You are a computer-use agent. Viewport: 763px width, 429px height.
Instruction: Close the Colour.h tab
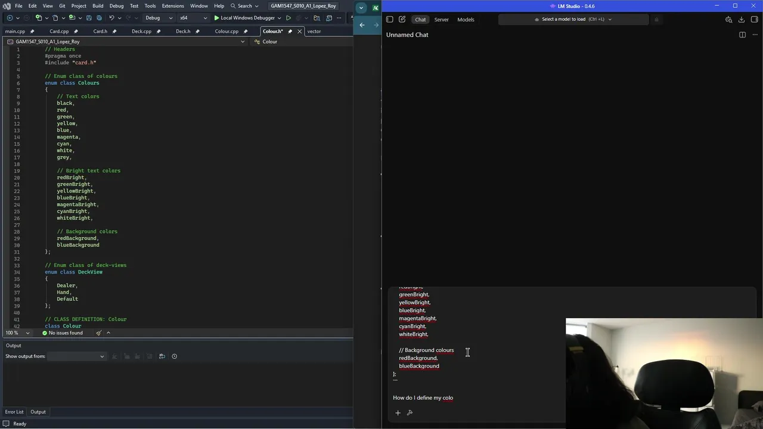point(299,31)
